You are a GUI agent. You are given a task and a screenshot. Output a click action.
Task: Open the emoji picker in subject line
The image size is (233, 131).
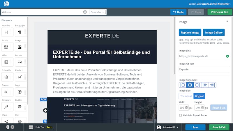(85, 12)
